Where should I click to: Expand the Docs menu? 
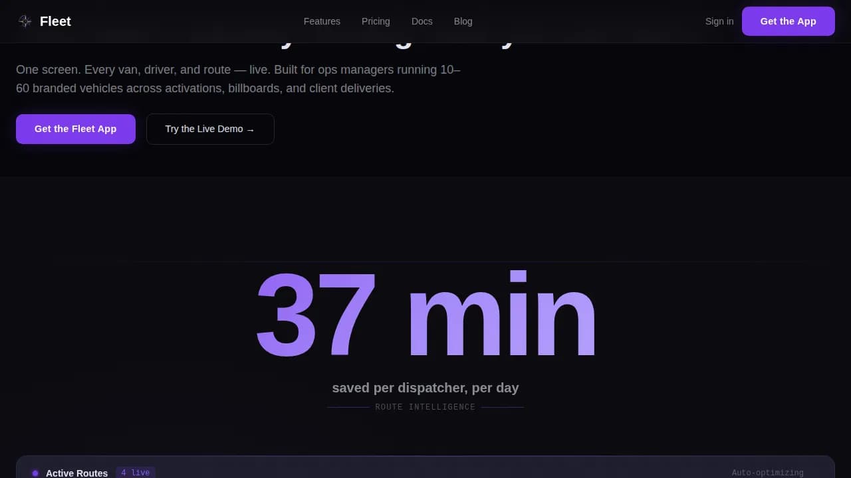tap(422, 21)
